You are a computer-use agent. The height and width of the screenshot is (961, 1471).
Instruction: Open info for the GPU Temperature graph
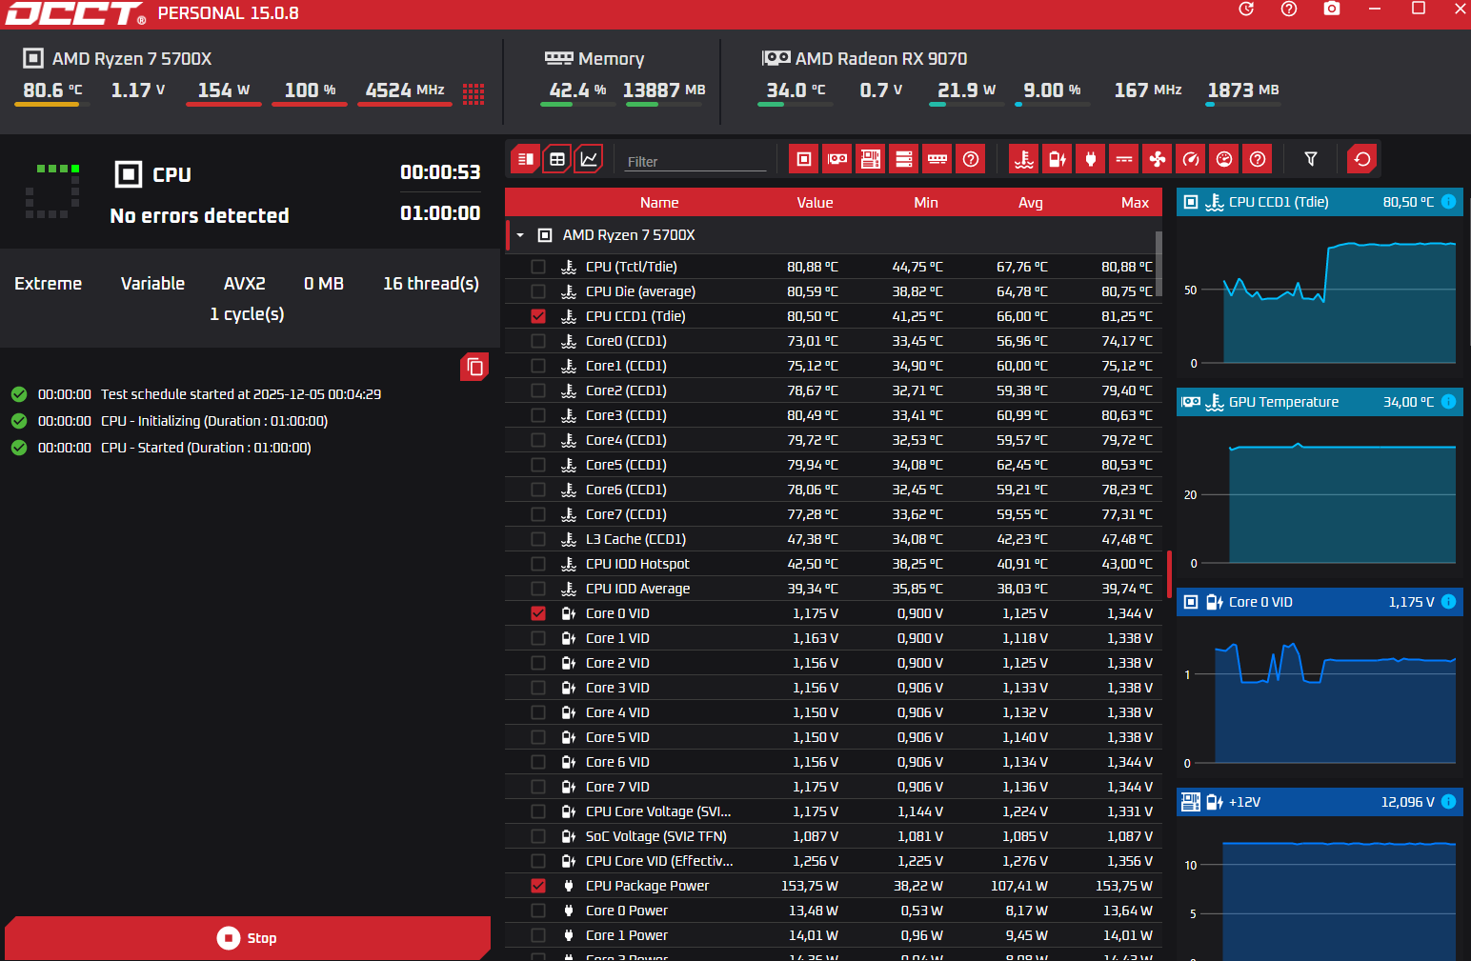pos(1448,402)
